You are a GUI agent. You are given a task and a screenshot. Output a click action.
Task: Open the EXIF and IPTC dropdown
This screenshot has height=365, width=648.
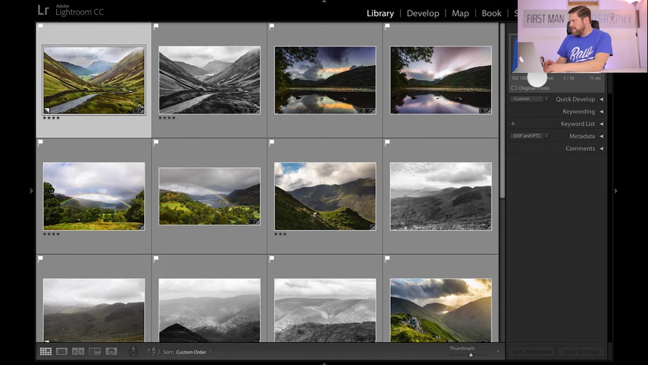529,136
